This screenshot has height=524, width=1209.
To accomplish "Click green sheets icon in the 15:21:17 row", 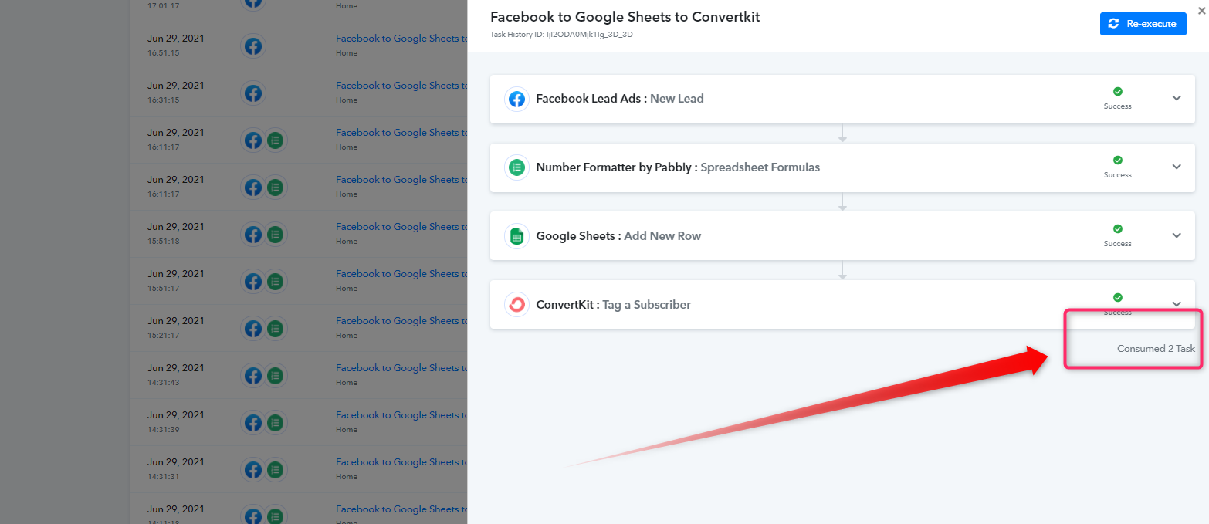I will [276, 329].
